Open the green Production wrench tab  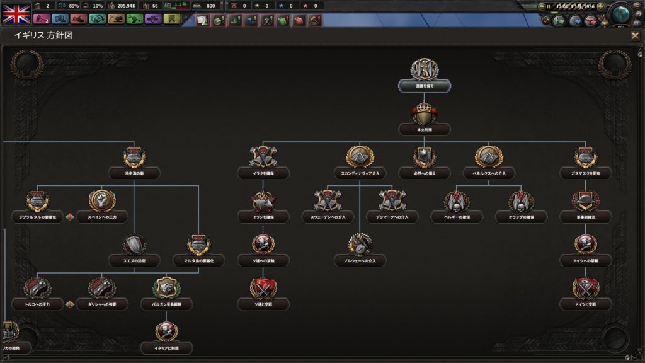click(135, 19)
